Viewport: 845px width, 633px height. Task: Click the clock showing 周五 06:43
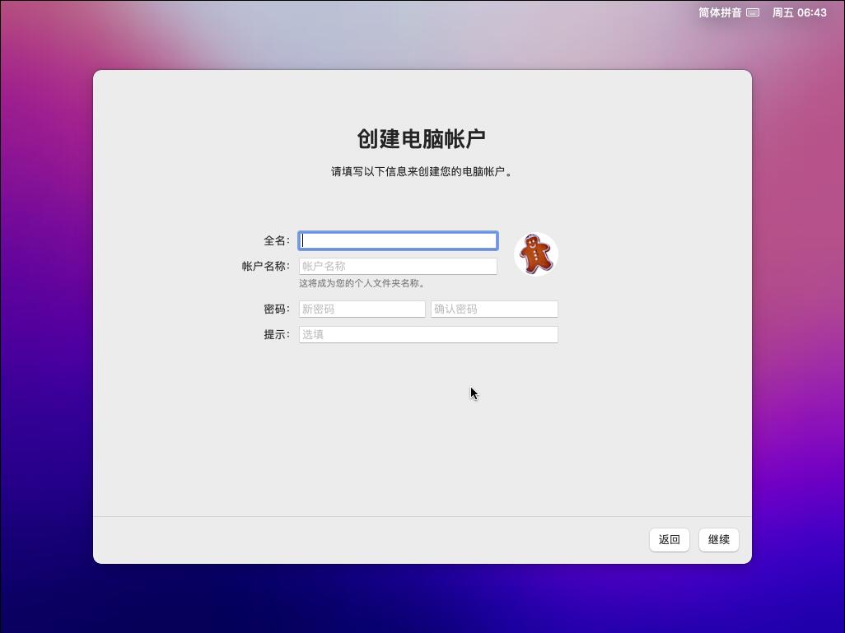click(798, 12)
